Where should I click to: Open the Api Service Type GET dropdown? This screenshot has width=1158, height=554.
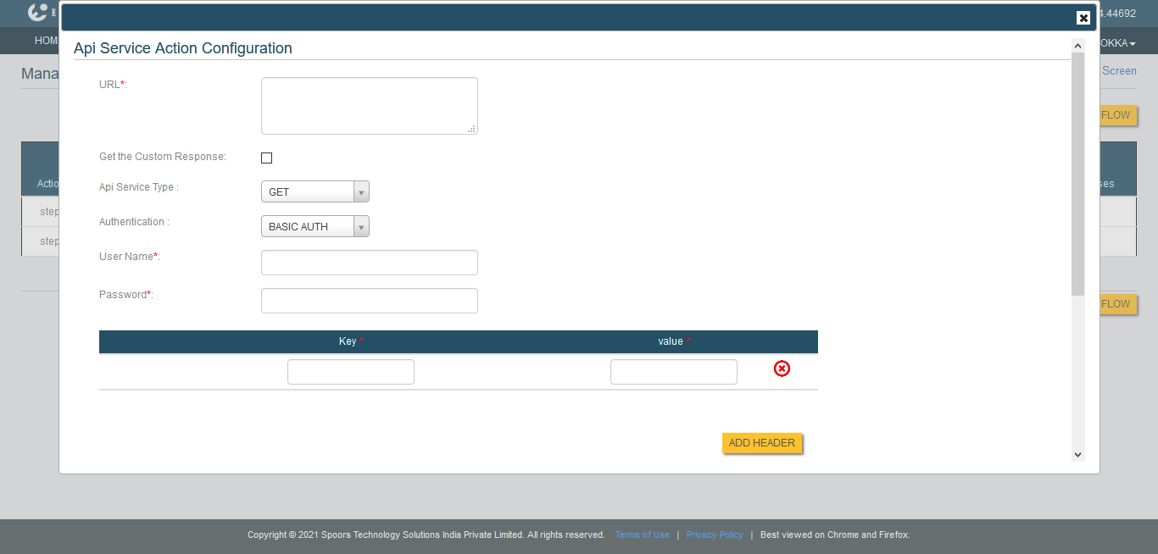[x=315, y=192]
